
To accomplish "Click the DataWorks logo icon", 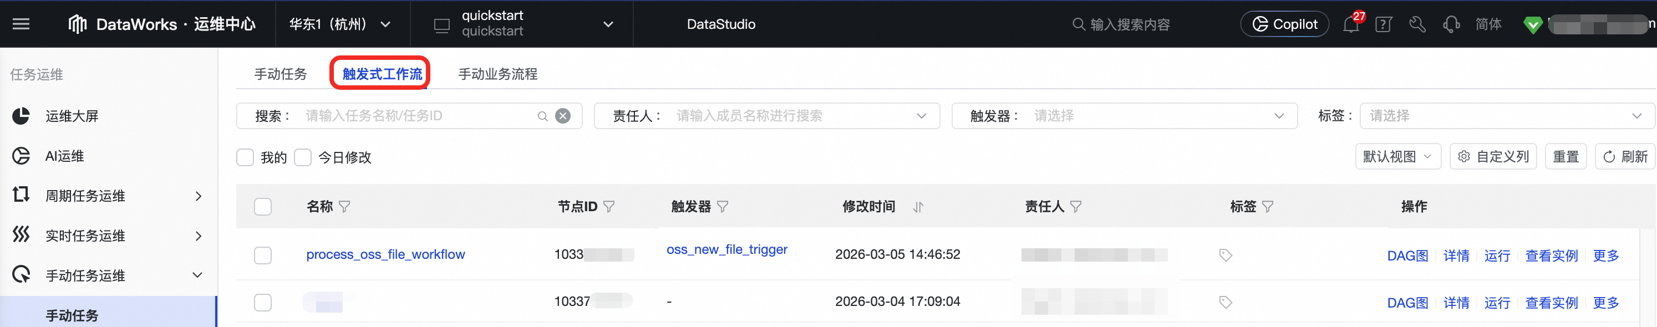I will tap(77, 24).
